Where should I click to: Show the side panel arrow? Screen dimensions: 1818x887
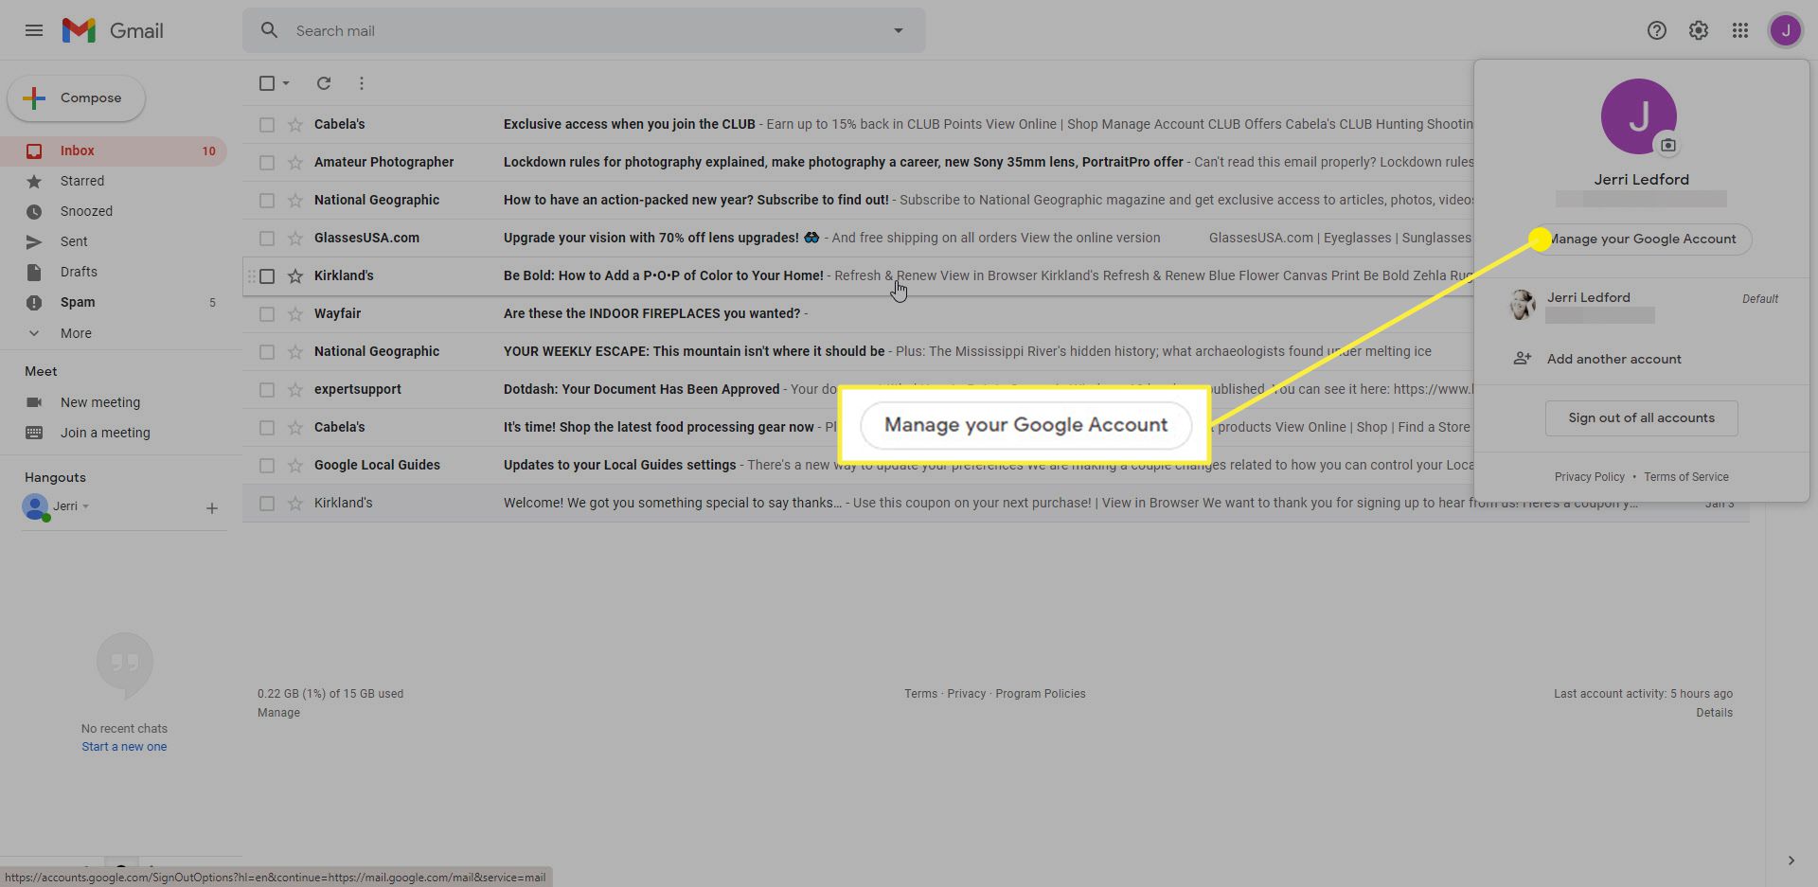(x=1791, y=860)
